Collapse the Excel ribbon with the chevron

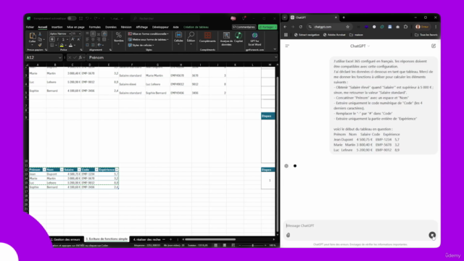point(275,49)
